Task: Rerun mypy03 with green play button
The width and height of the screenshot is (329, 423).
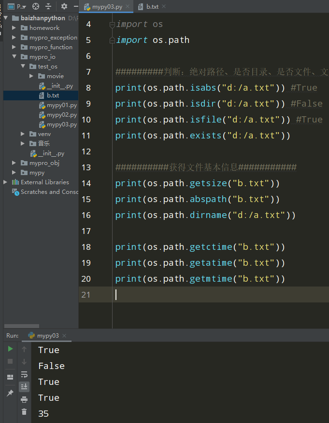Action: [x=10, y=349]
